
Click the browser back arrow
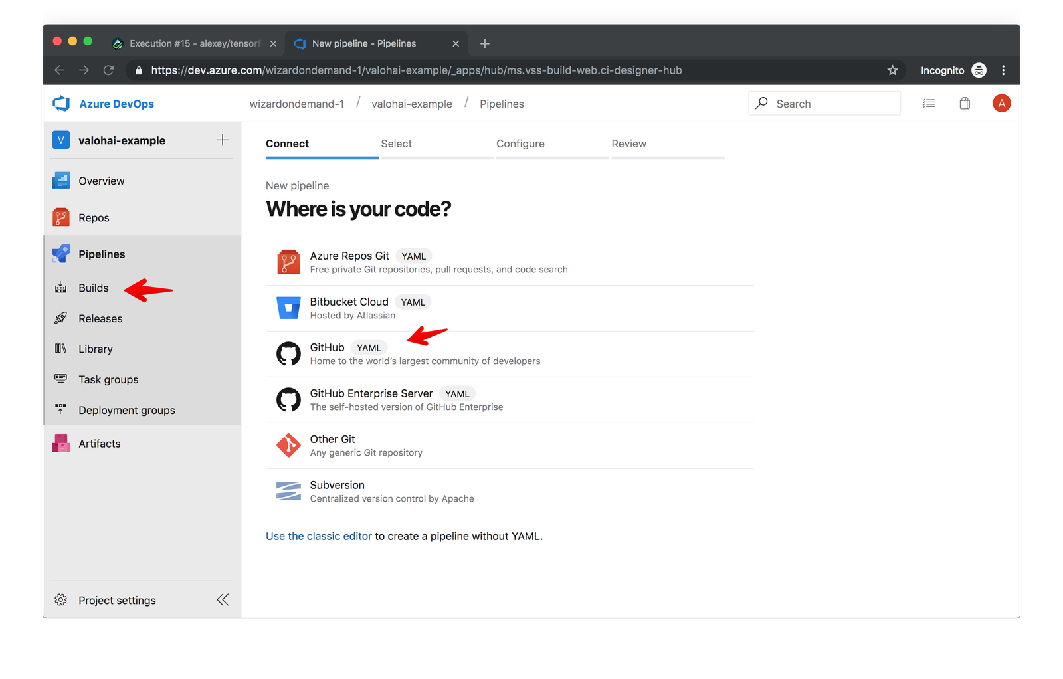60,70
